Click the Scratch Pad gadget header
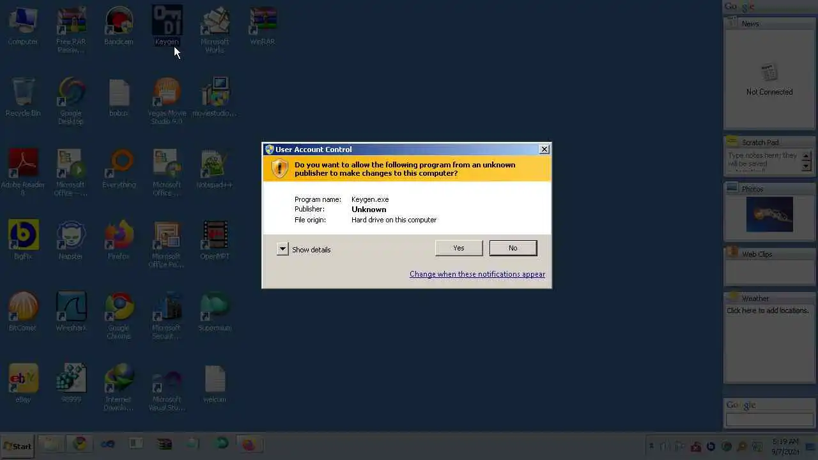818x460 pixels. click(x=769, y=142)
